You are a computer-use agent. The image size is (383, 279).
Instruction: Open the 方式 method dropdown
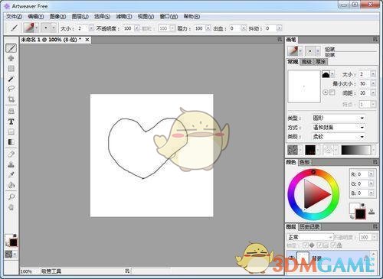[x=339, y=127]
